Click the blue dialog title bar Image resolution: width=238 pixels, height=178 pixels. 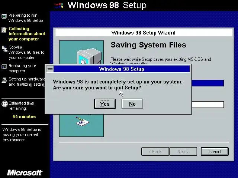click(122, 69)
